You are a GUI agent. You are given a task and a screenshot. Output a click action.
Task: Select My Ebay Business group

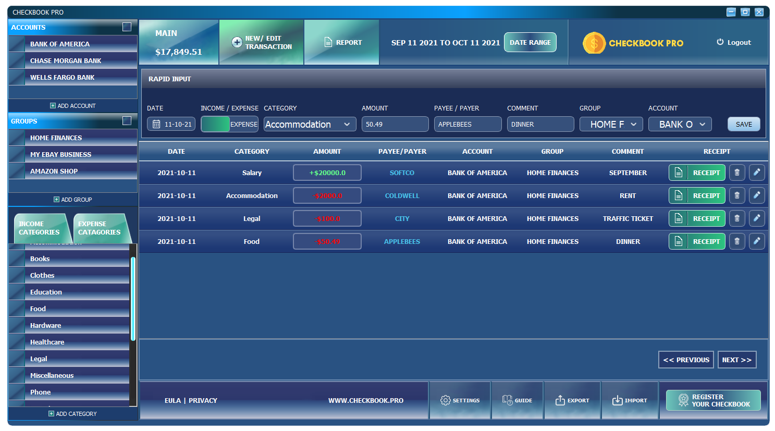73,154
